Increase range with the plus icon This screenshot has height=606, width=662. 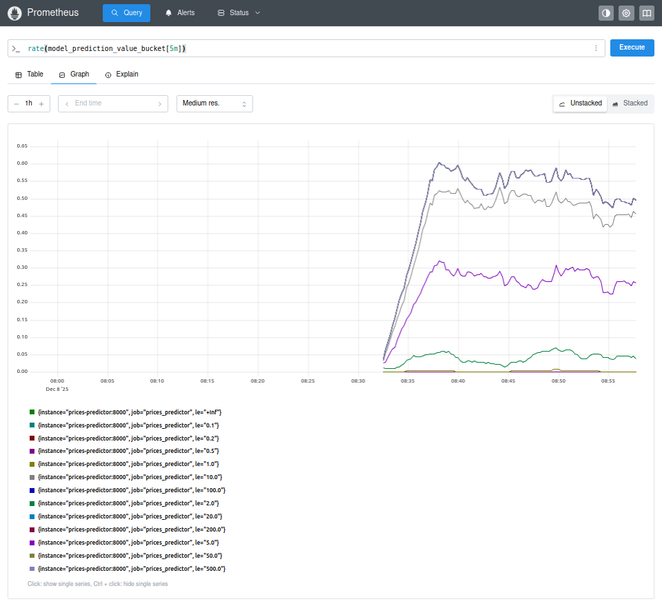(x=41, y=103)
